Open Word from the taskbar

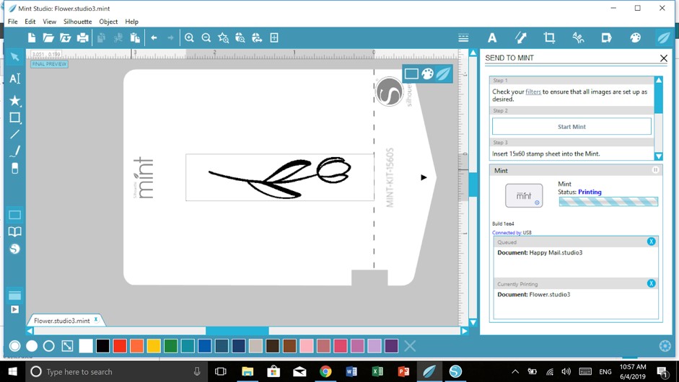[x=351, y=372]
